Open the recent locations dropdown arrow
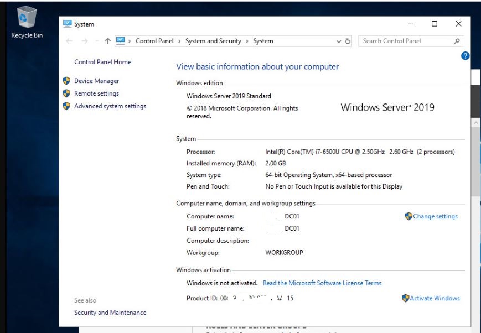The height and width of the screenshot is (333, 481). pyautogui.click(x=97, y=41)
